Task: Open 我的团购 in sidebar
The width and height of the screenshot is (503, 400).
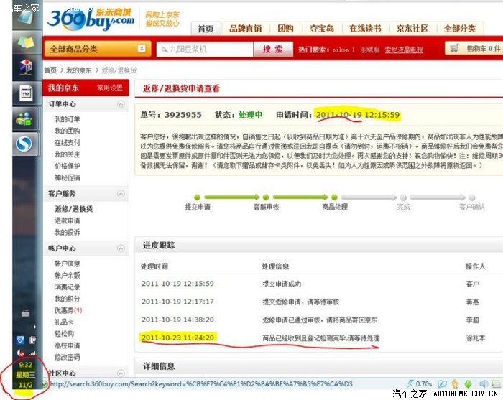Action: tap(68, 131)
